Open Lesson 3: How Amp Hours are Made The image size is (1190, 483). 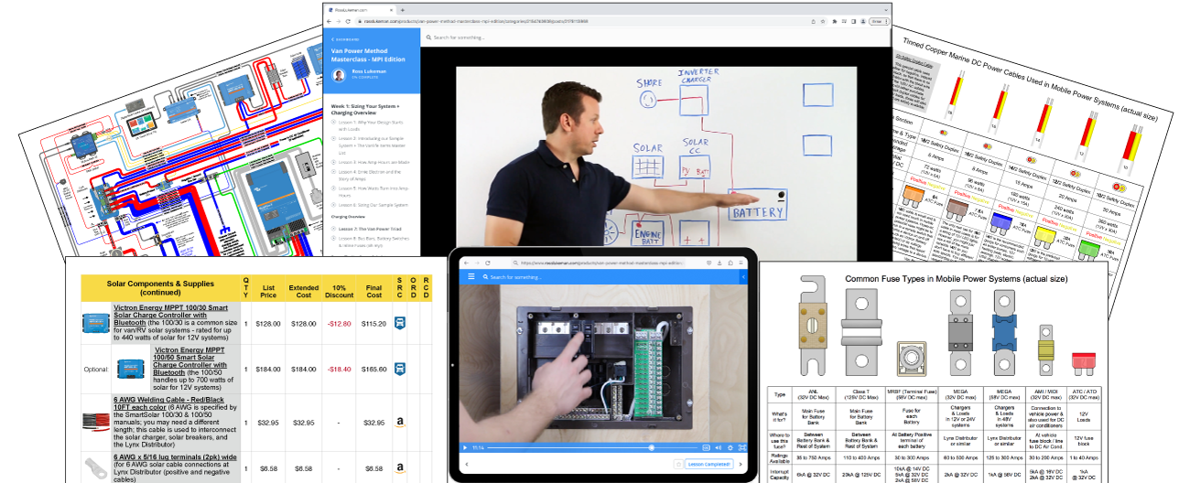[x=373, y=162]
